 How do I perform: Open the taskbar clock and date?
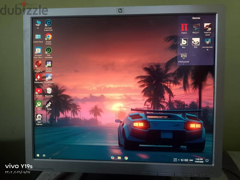tap(199, 160)
